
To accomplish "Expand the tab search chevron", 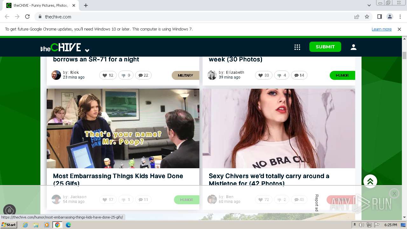I will [x=369, y=5].
